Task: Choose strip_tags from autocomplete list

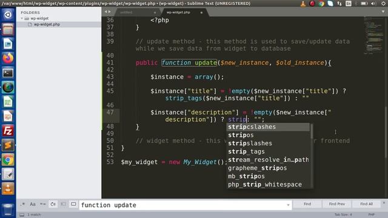Action: 268,151
